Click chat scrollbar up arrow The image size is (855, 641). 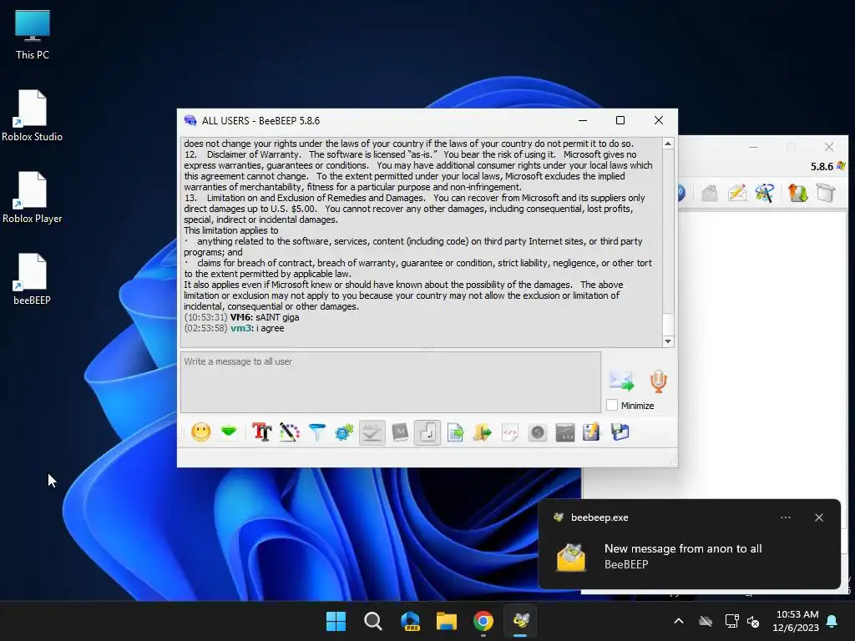click(668, 144)
